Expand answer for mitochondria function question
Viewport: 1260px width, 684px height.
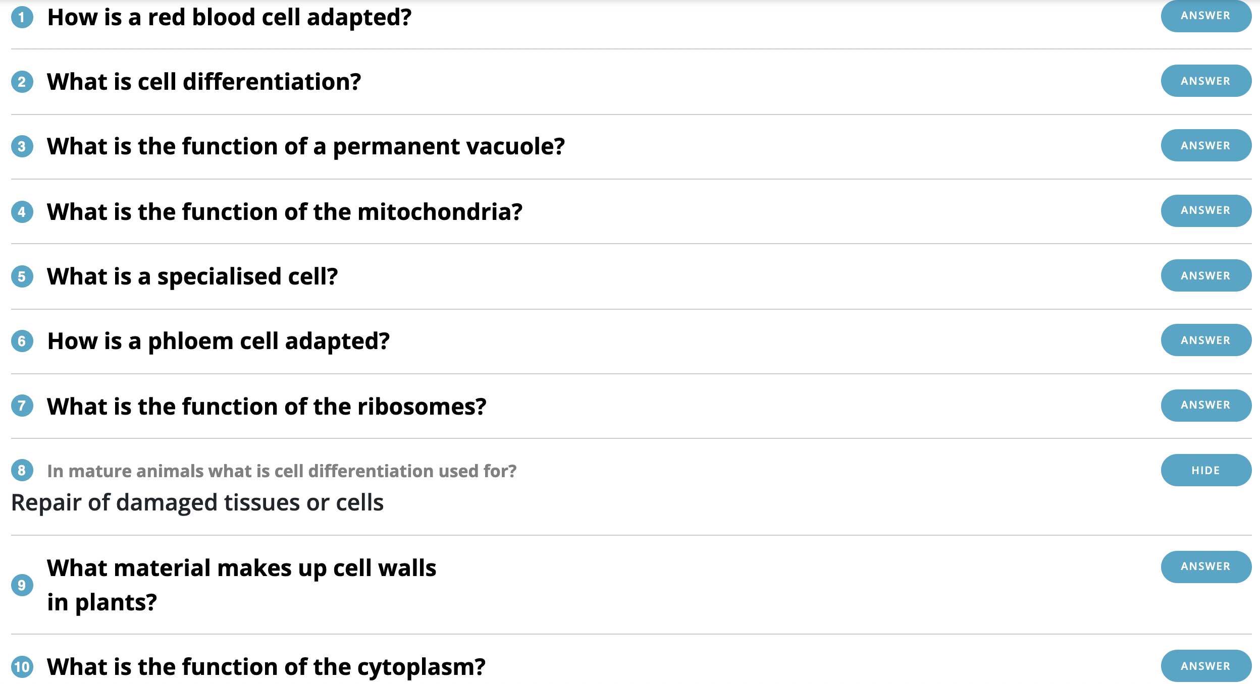1205,211
